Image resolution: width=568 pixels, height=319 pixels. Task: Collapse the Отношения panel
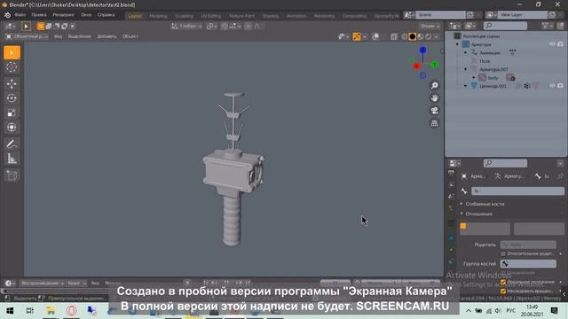click(461, 214)
